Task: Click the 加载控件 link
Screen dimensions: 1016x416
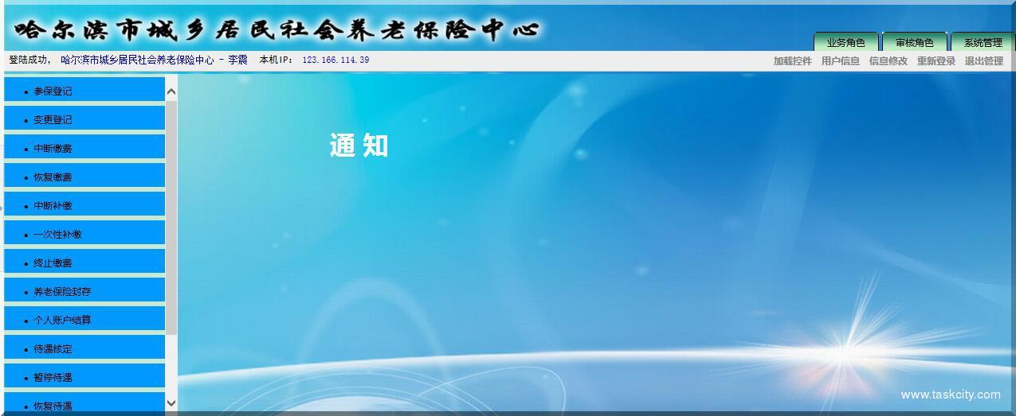Action: click(x=792, y=61)
